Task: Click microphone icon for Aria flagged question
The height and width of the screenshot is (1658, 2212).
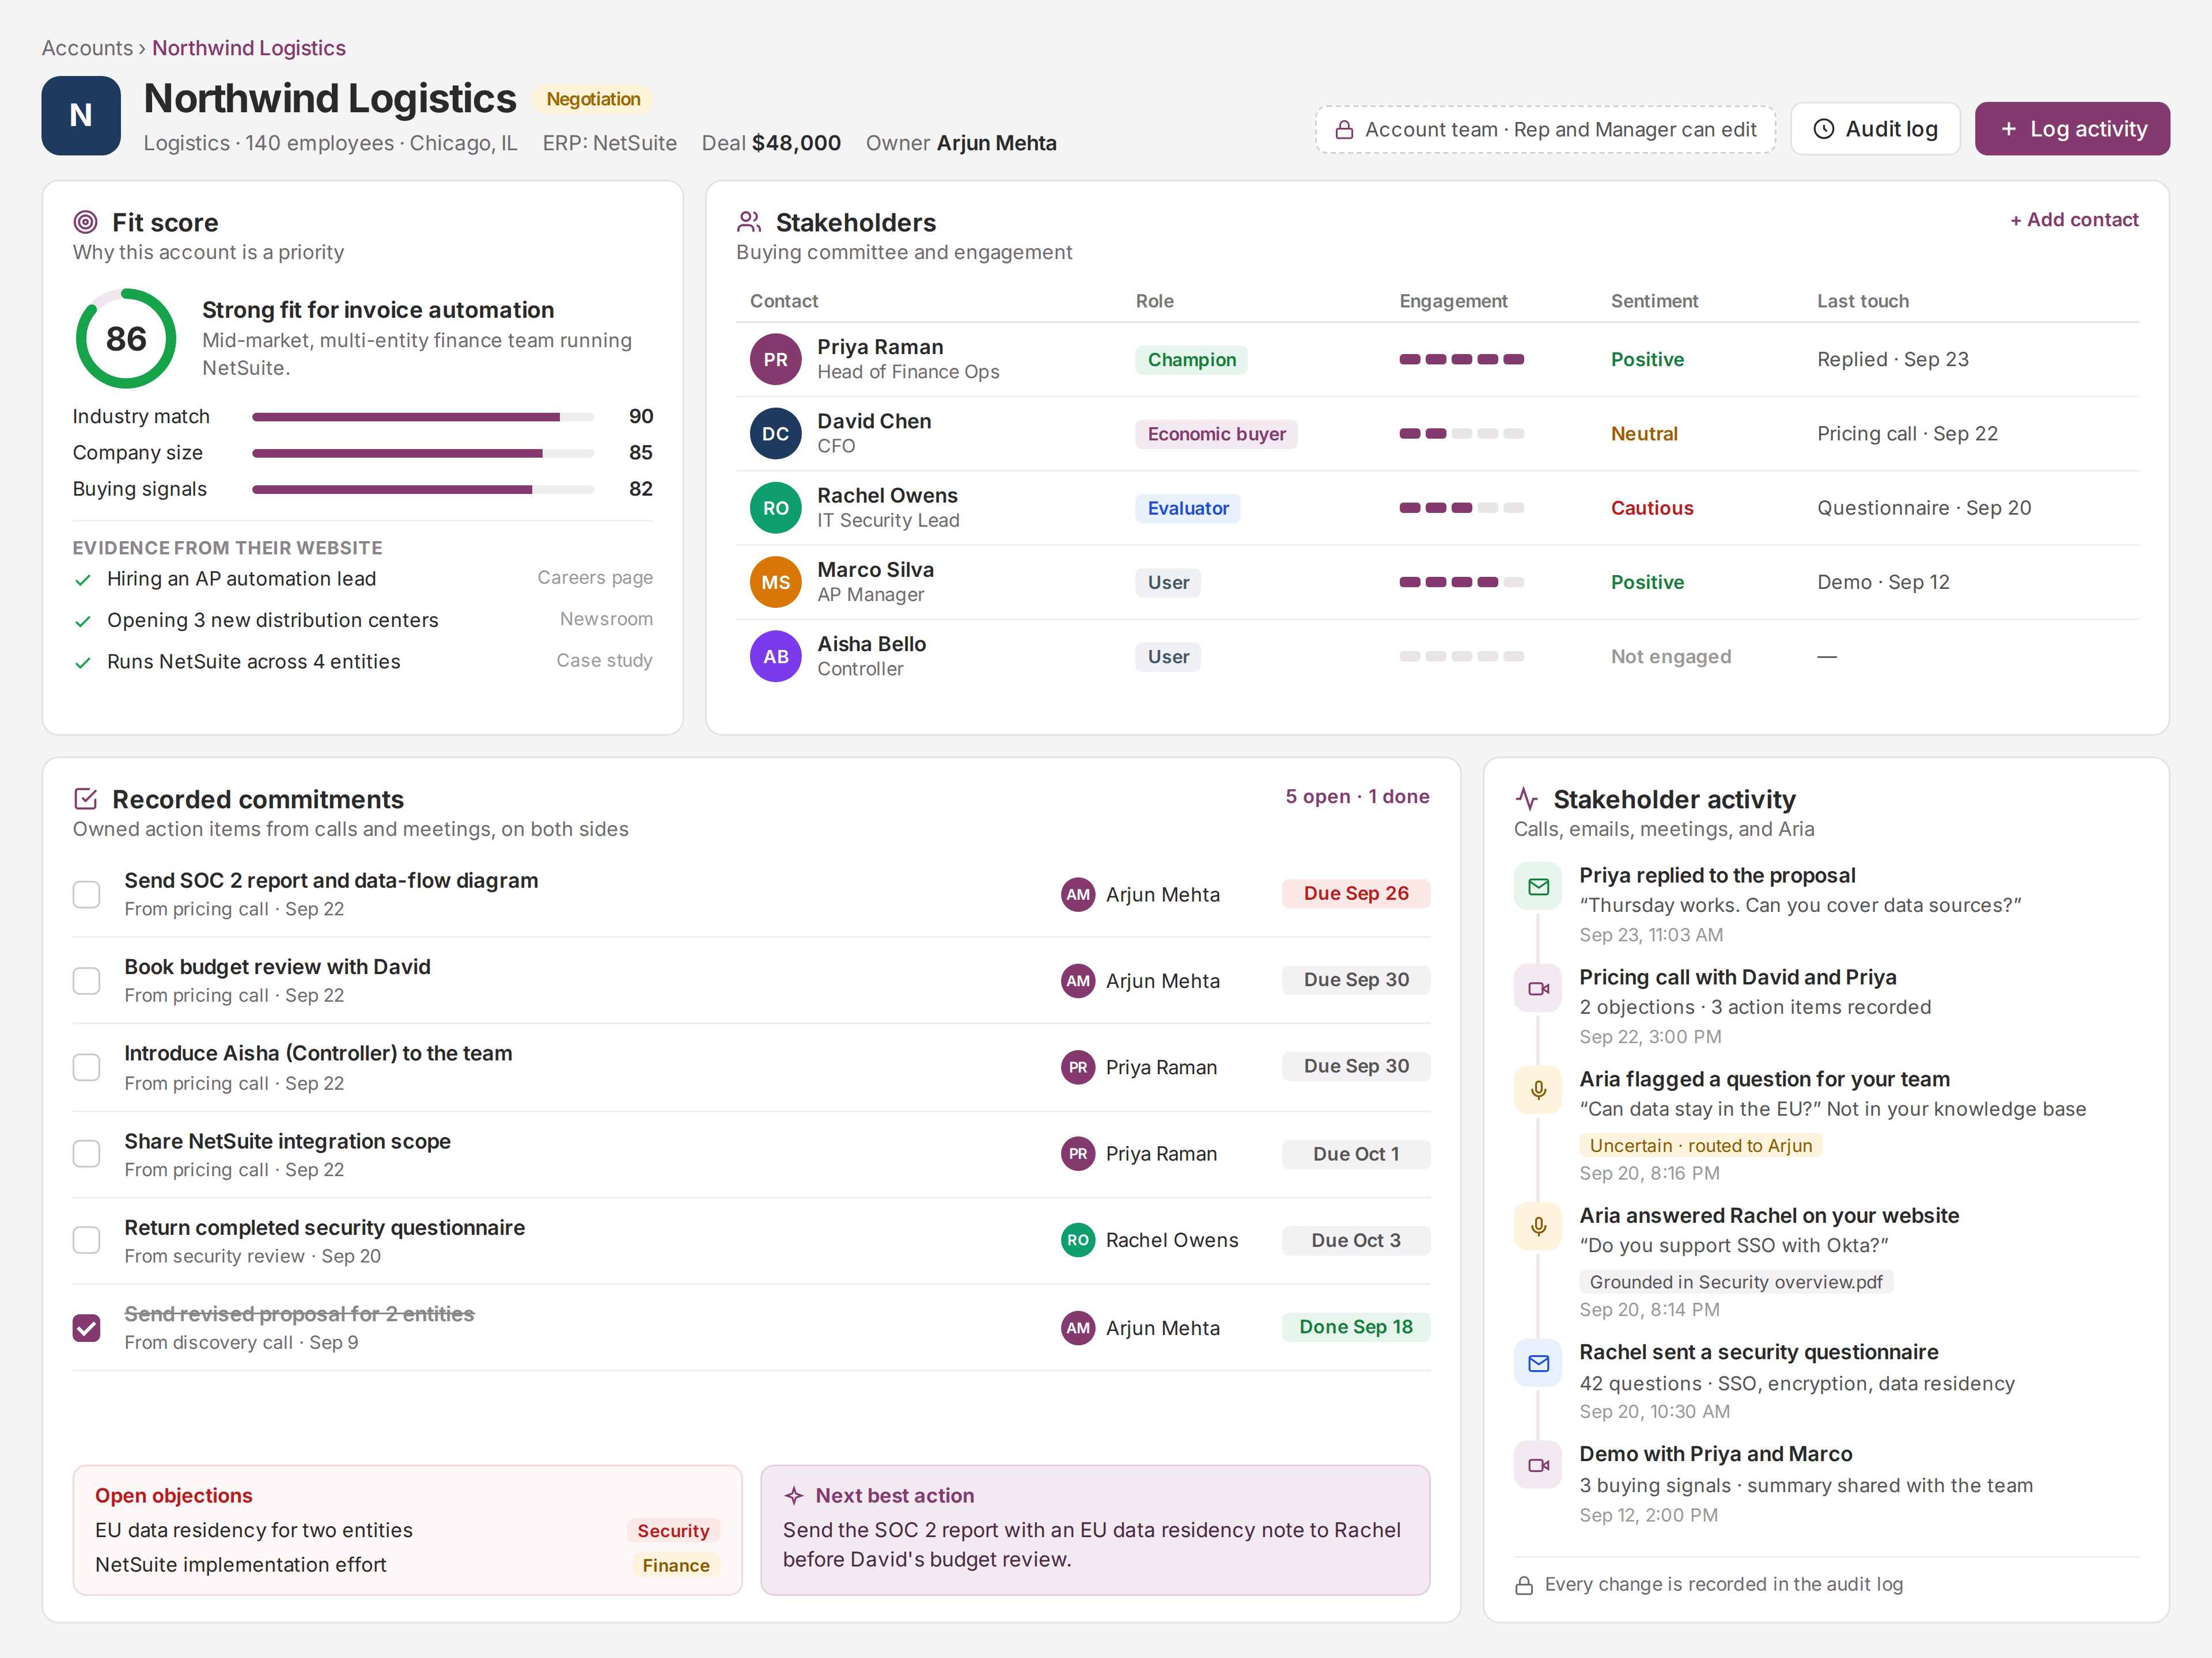Action: pos(1538,1089)
